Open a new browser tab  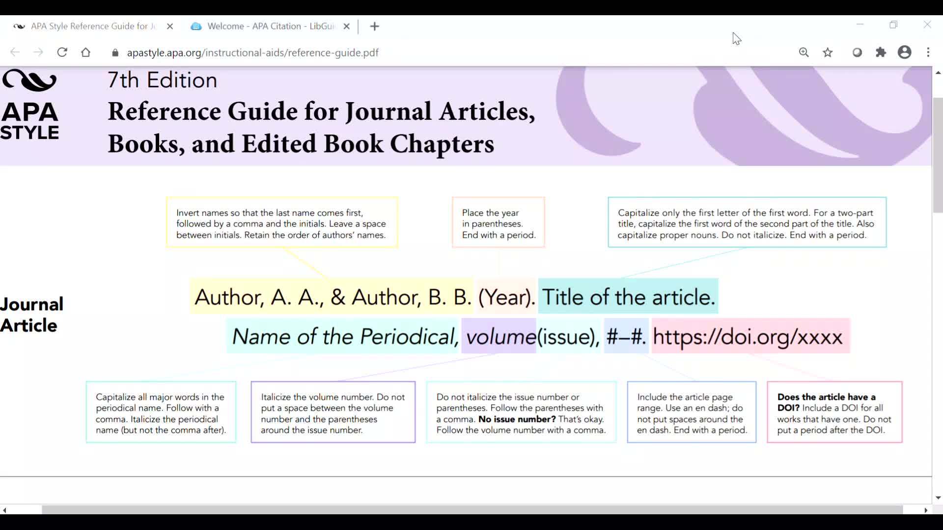tap(375, 26)
